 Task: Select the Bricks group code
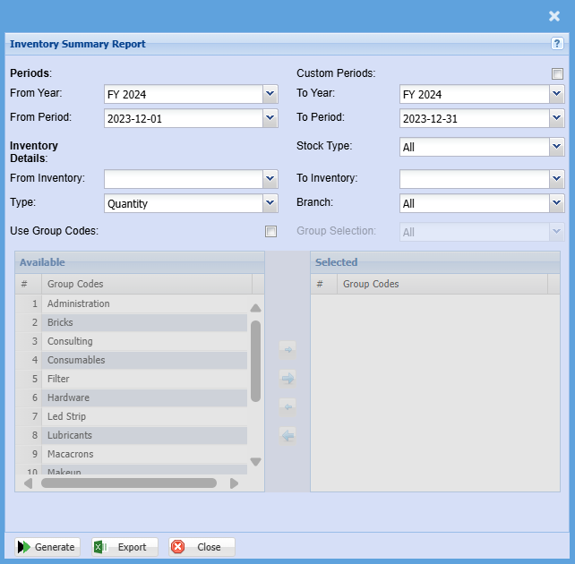132,322
